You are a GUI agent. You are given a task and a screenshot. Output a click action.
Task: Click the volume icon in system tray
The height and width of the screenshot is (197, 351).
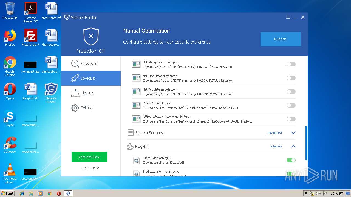pyautogui.click(x=318, y=193)
